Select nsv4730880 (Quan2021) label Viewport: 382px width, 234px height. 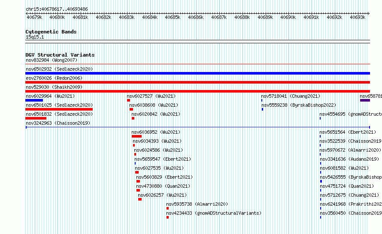tap(163, 186)
